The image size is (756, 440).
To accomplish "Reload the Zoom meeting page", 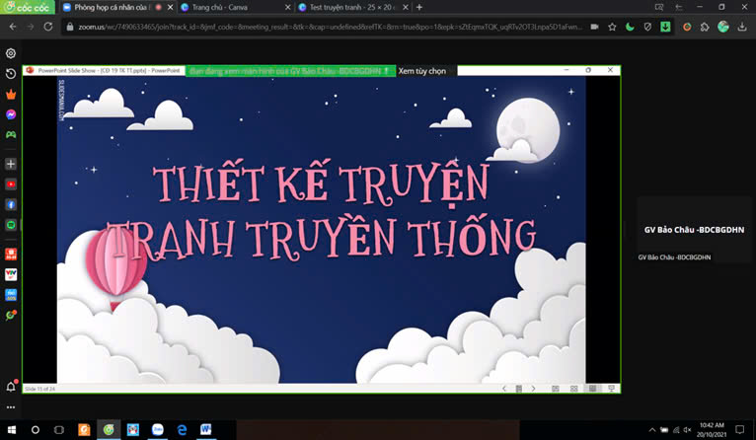I will 48,27.
